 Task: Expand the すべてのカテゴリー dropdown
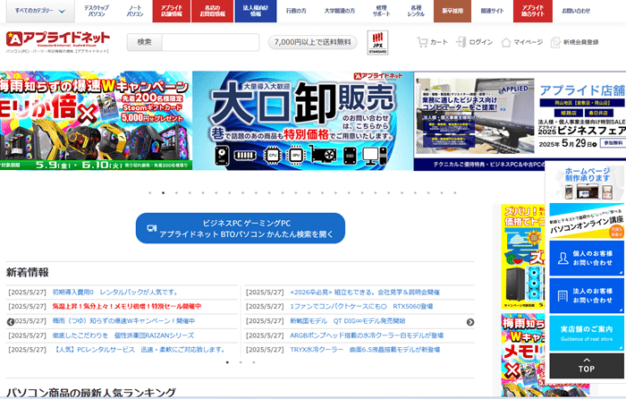(x=38, y=11)
